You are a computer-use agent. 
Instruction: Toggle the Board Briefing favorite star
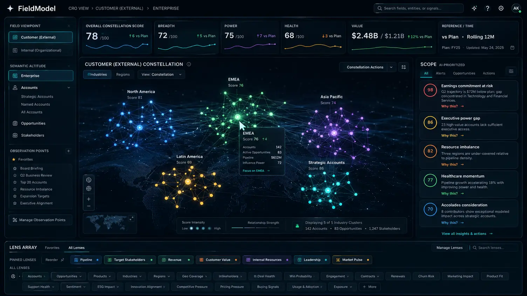tap(15, 169)
